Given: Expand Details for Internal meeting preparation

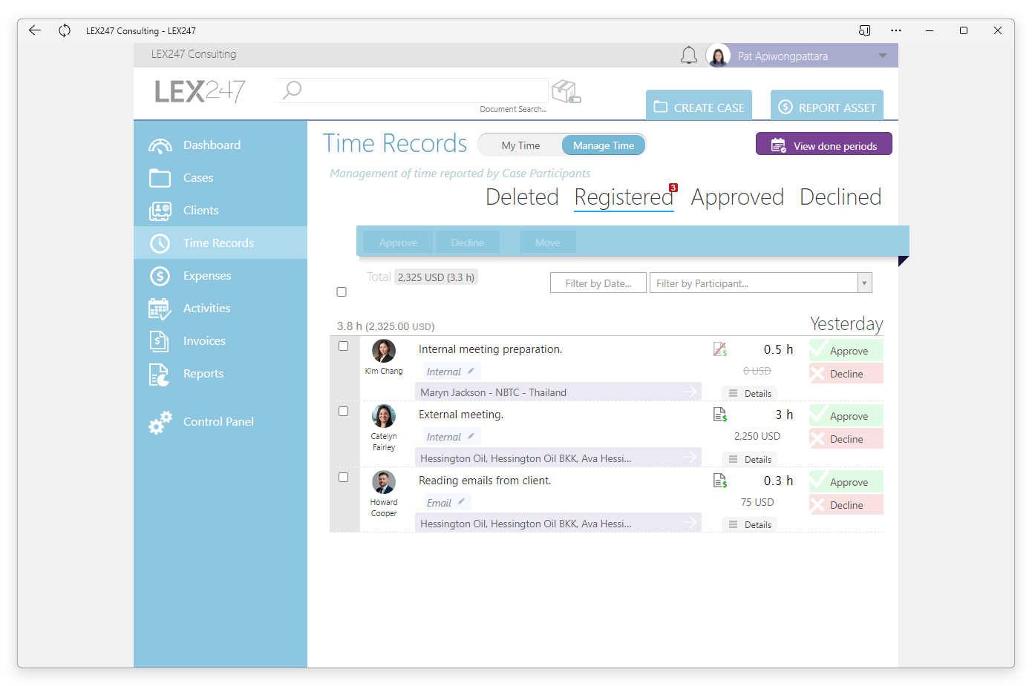Looking at the screenshot, I should pos(750,393).
